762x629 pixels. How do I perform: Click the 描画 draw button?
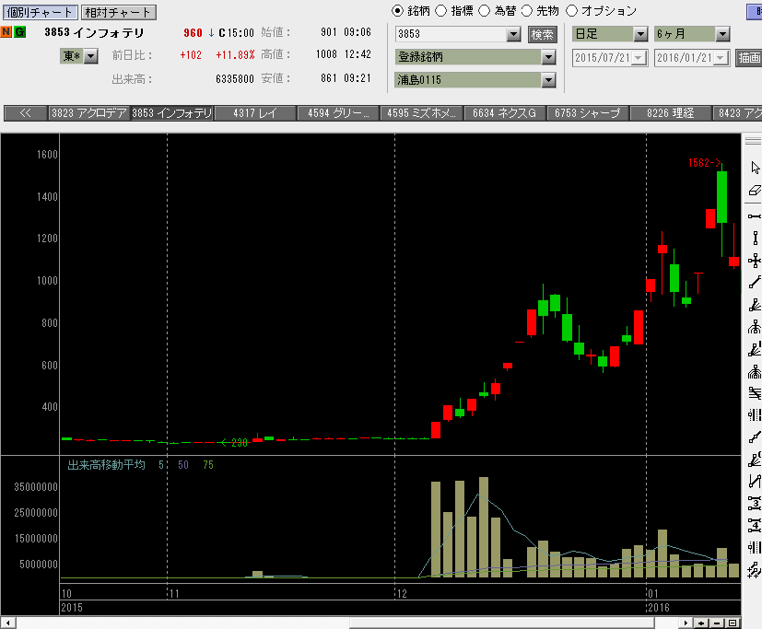pos(749,58)
